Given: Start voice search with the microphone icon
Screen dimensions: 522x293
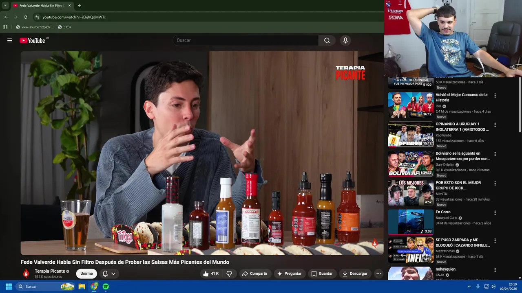Looking at the screenshot, I should click(x=345, y=40).
